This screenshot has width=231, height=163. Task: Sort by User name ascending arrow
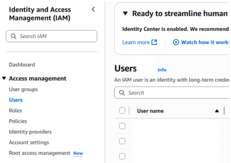pyautogui.click(x=217, y=111)
